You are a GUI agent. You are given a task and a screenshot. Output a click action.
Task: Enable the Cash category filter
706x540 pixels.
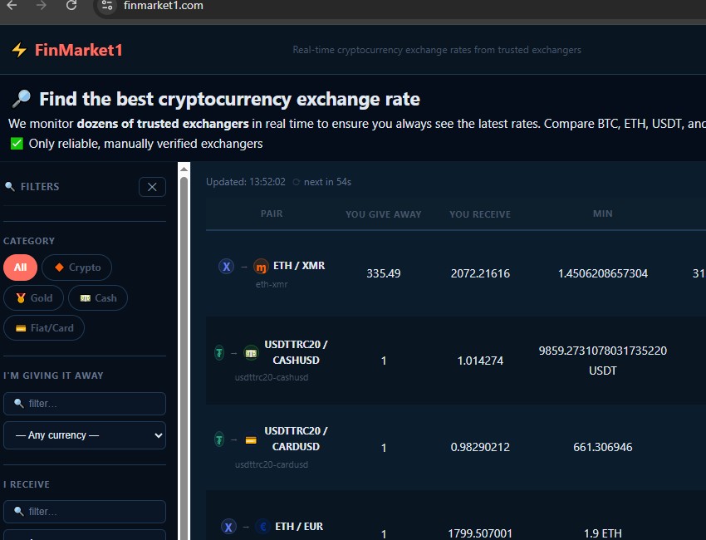tap(97, 297)
